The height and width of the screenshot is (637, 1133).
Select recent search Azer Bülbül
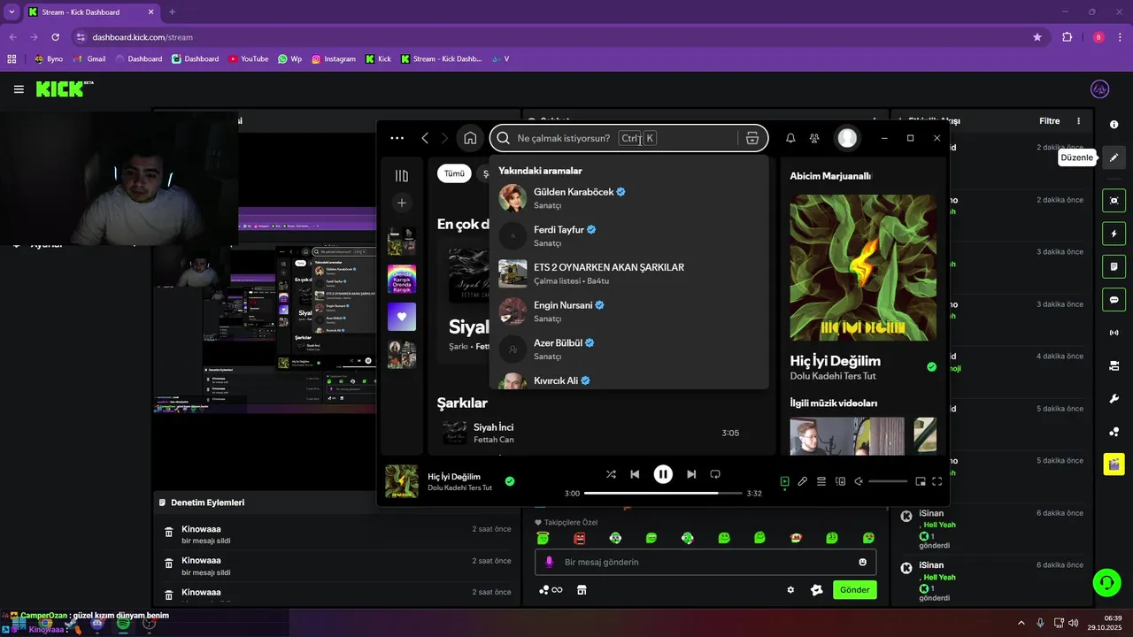(x=628, y=349)
